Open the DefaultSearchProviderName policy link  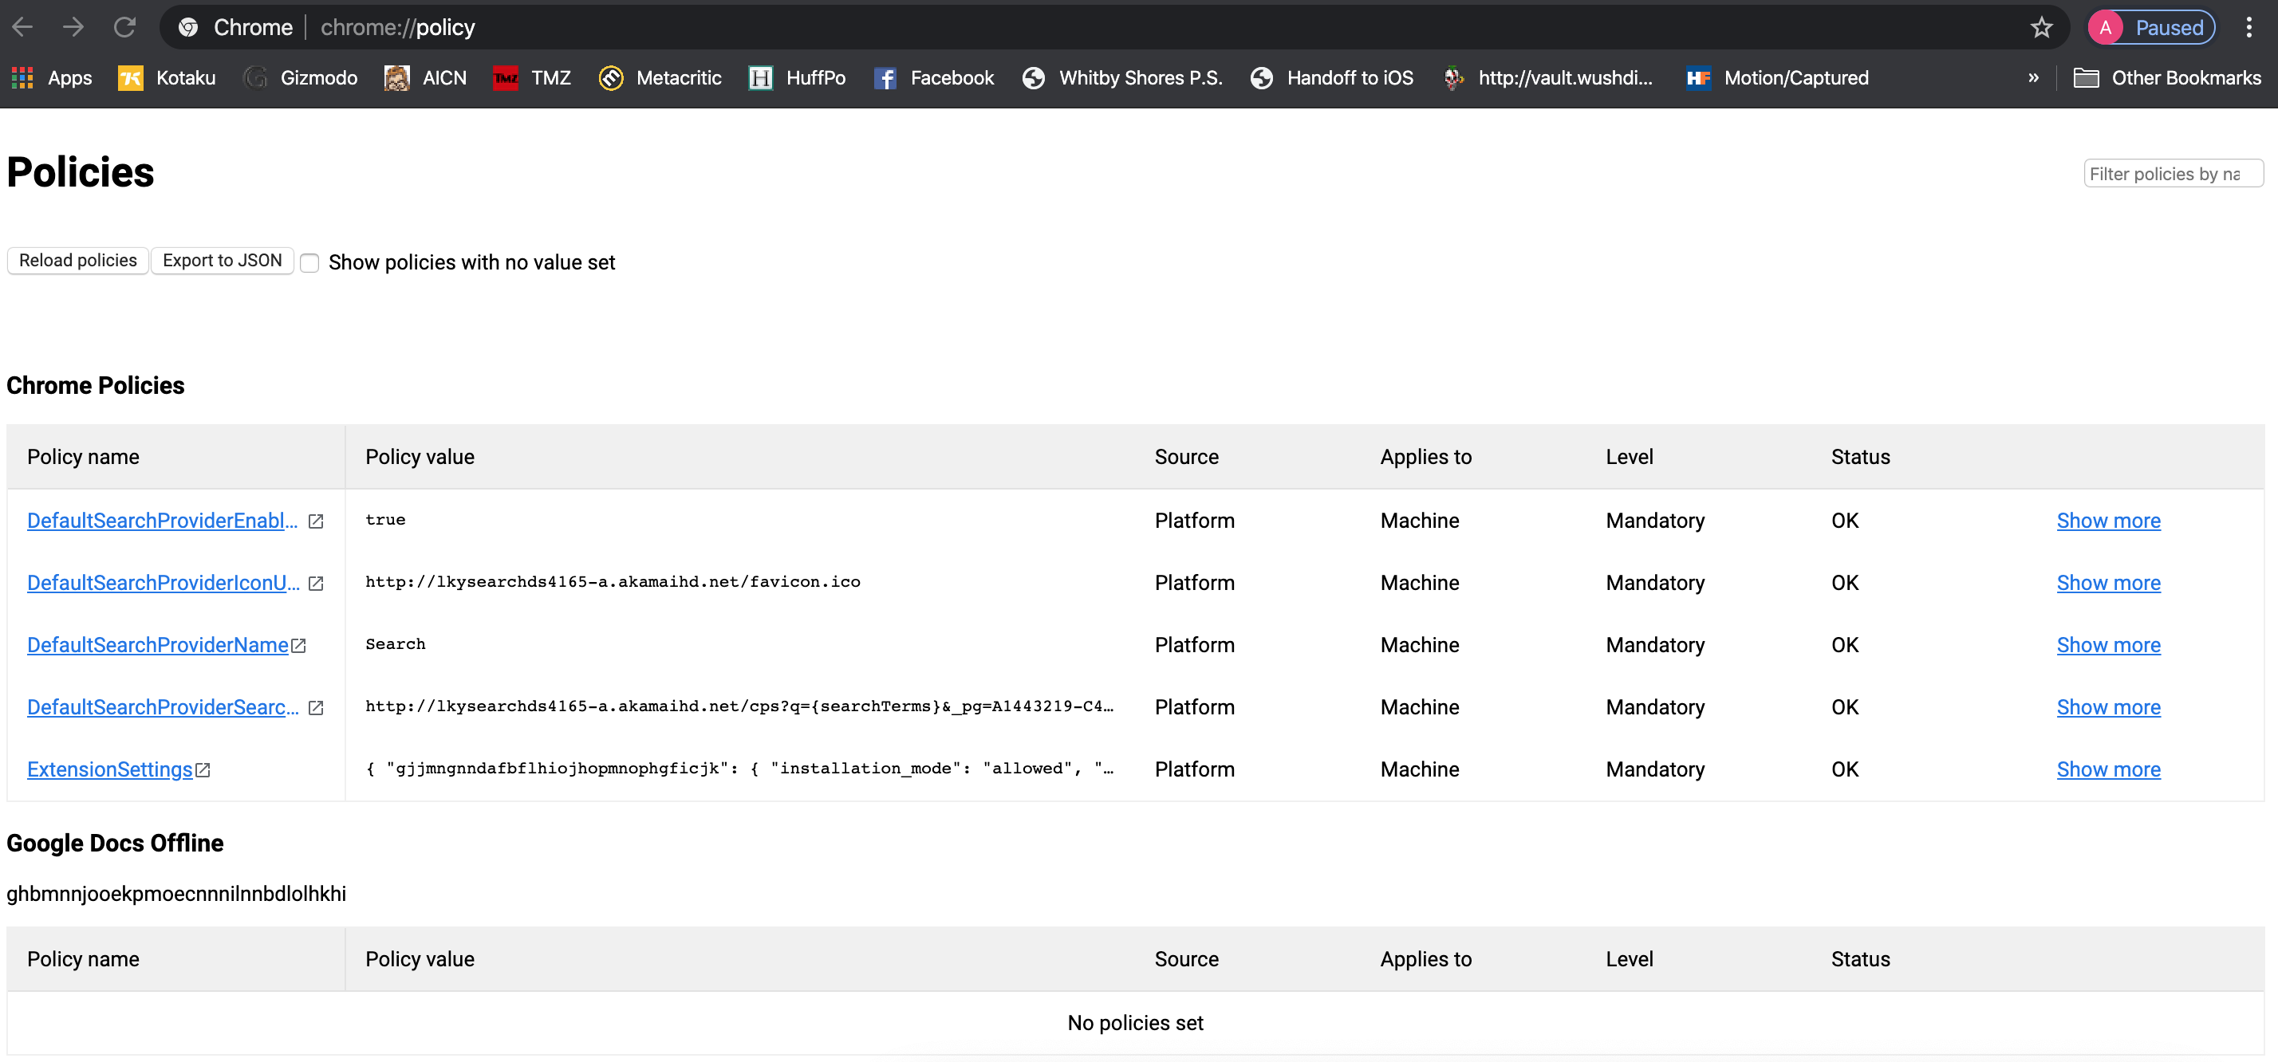coord(157,645)
